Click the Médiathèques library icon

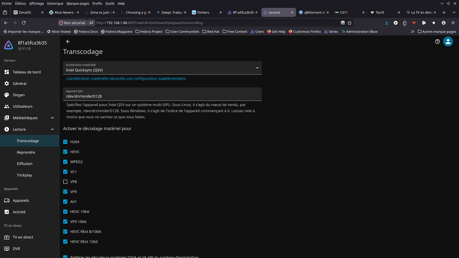tap(7, 118)
